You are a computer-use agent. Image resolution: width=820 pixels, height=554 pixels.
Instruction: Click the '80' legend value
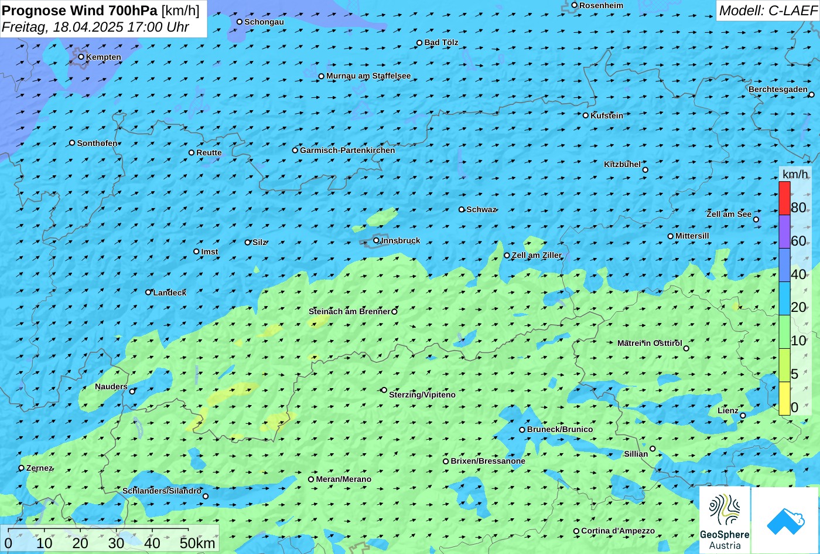[x=798, y=208]
